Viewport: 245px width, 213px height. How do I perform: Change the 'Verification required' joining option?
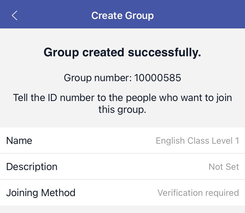[198, 193]
